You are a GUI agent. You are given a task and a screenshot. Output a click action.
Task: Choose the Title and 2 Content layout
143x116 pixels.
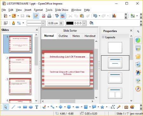[115, 93]
